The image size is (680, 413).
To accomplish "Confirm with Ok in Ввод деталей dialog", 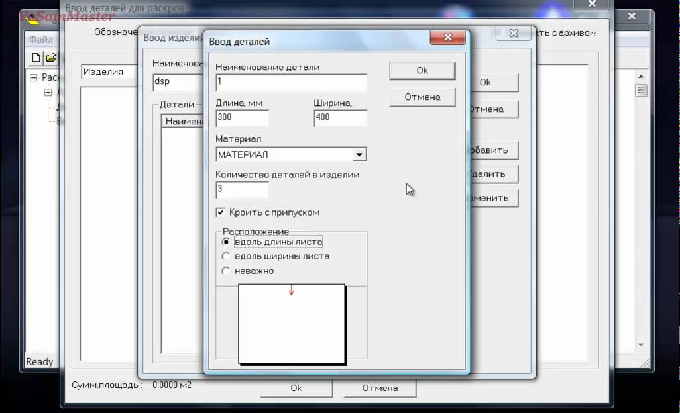I will tap(422, 71).
